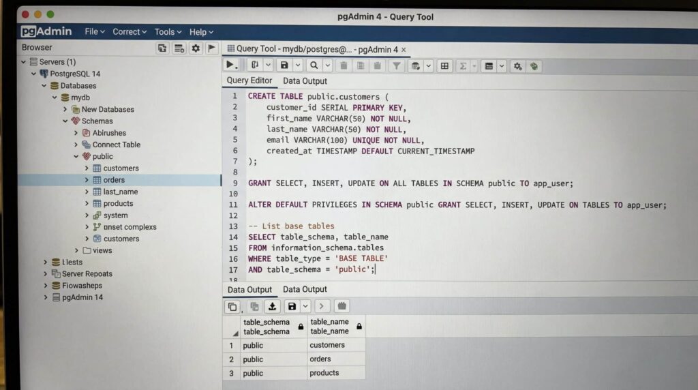Open the dropdown arrow right of the black panel icon

pyautogui.click(x=502, y=66)
